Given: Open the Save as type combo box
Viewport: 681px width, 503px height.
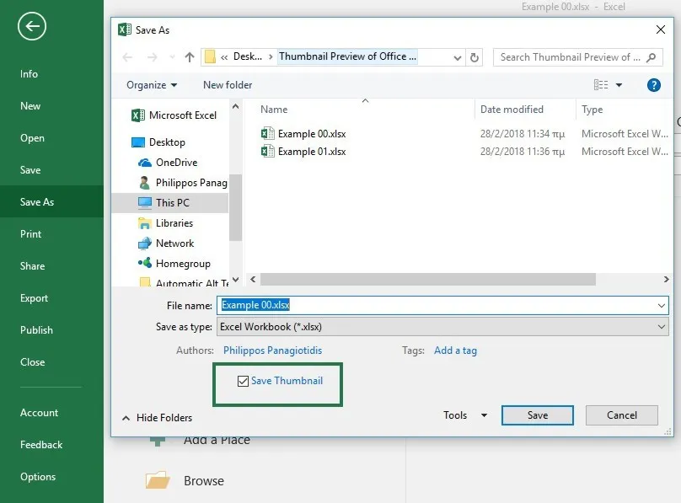Looking at the screenshot, I should [x=442, y=327].
